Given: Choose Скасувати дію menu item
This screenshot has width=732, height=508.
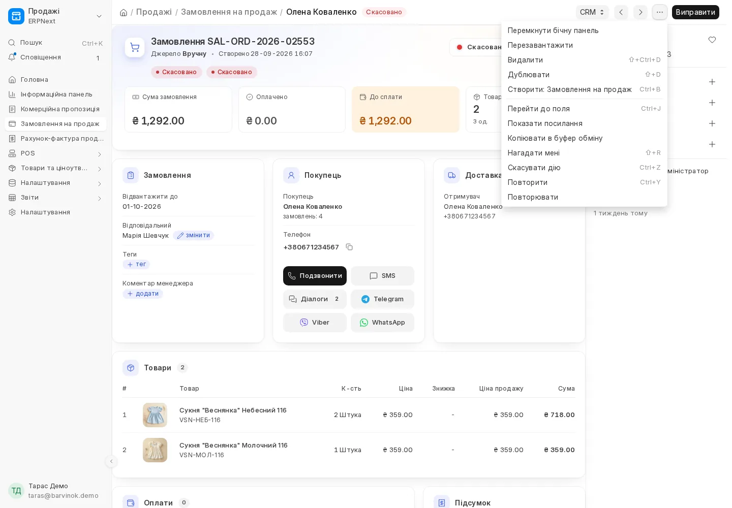Looking at the screenshot, I should (584, 168).
